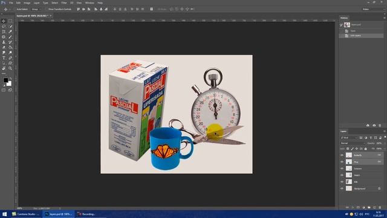The width and height of the screenshot is (387, 218).
Task: Open the Layer menu
Action: [x=36, y=2]
